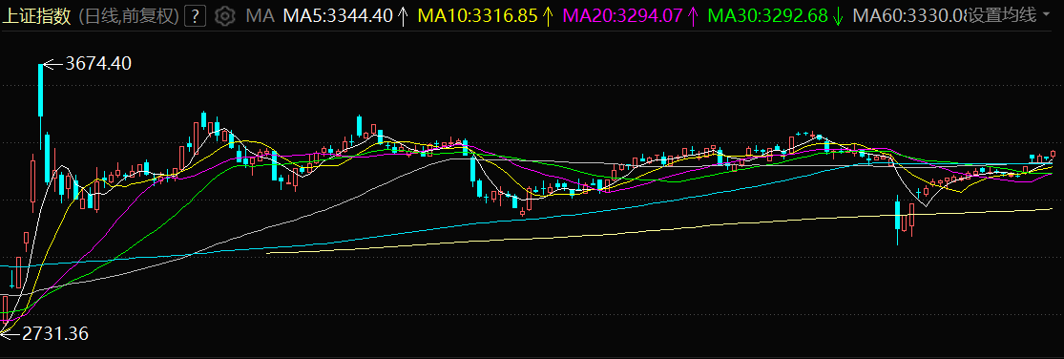
Task: Open the 日线,前复权 period selector
Action: tap(129, 15)
